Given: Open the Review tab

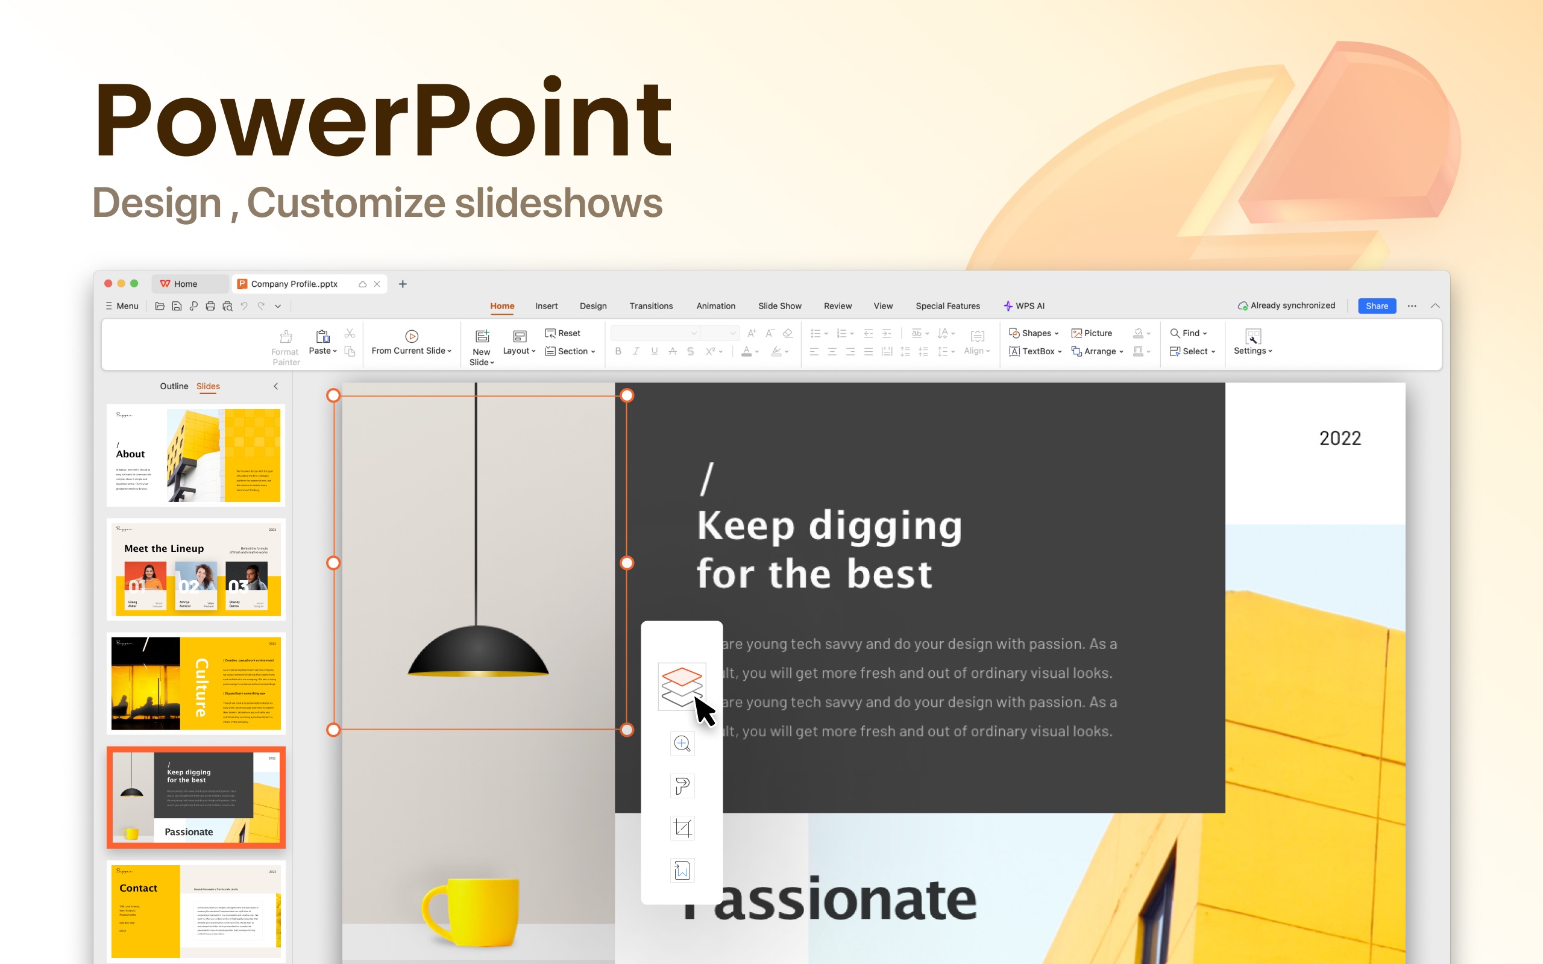Looking at the screenshot, I should 838,306.
